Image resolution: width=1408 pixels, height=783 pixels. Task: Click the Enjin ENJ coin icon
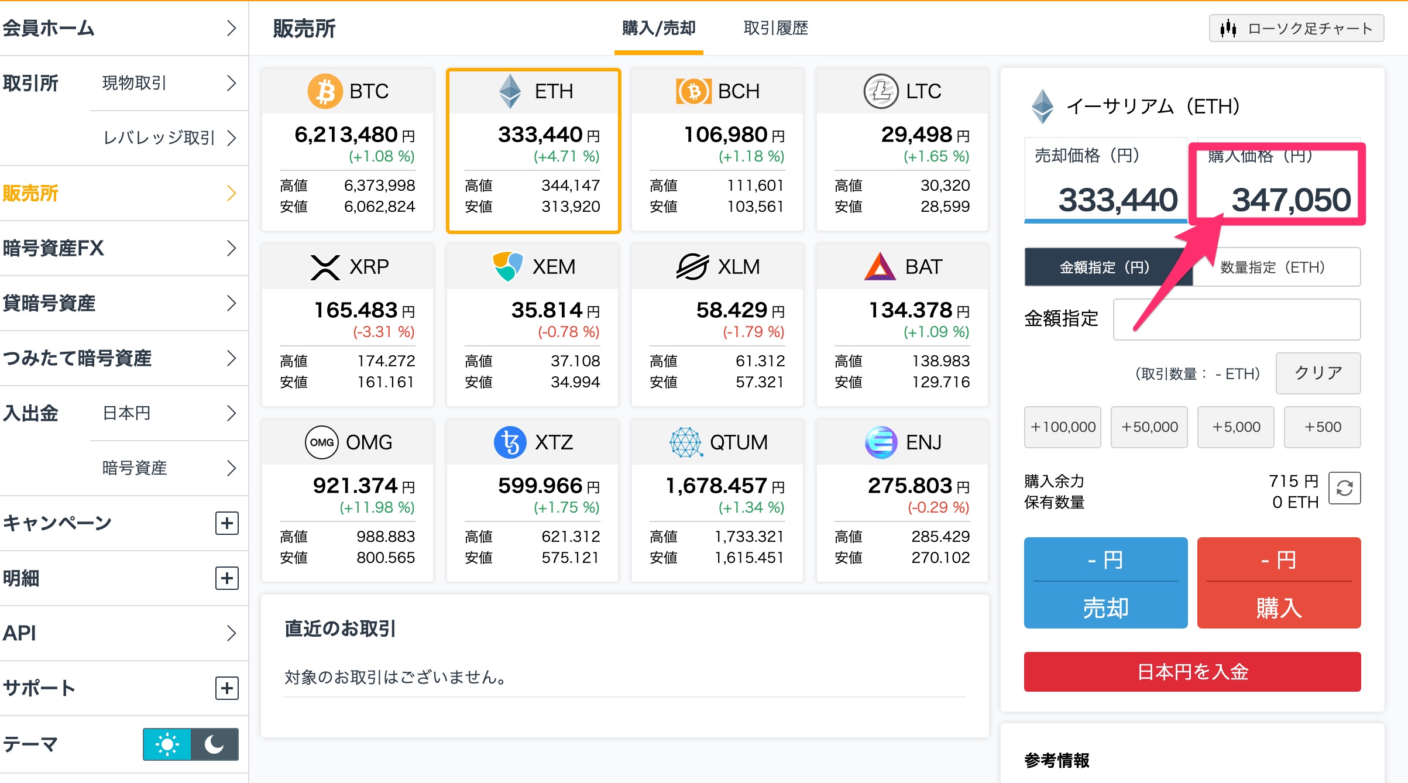point(881,442)
